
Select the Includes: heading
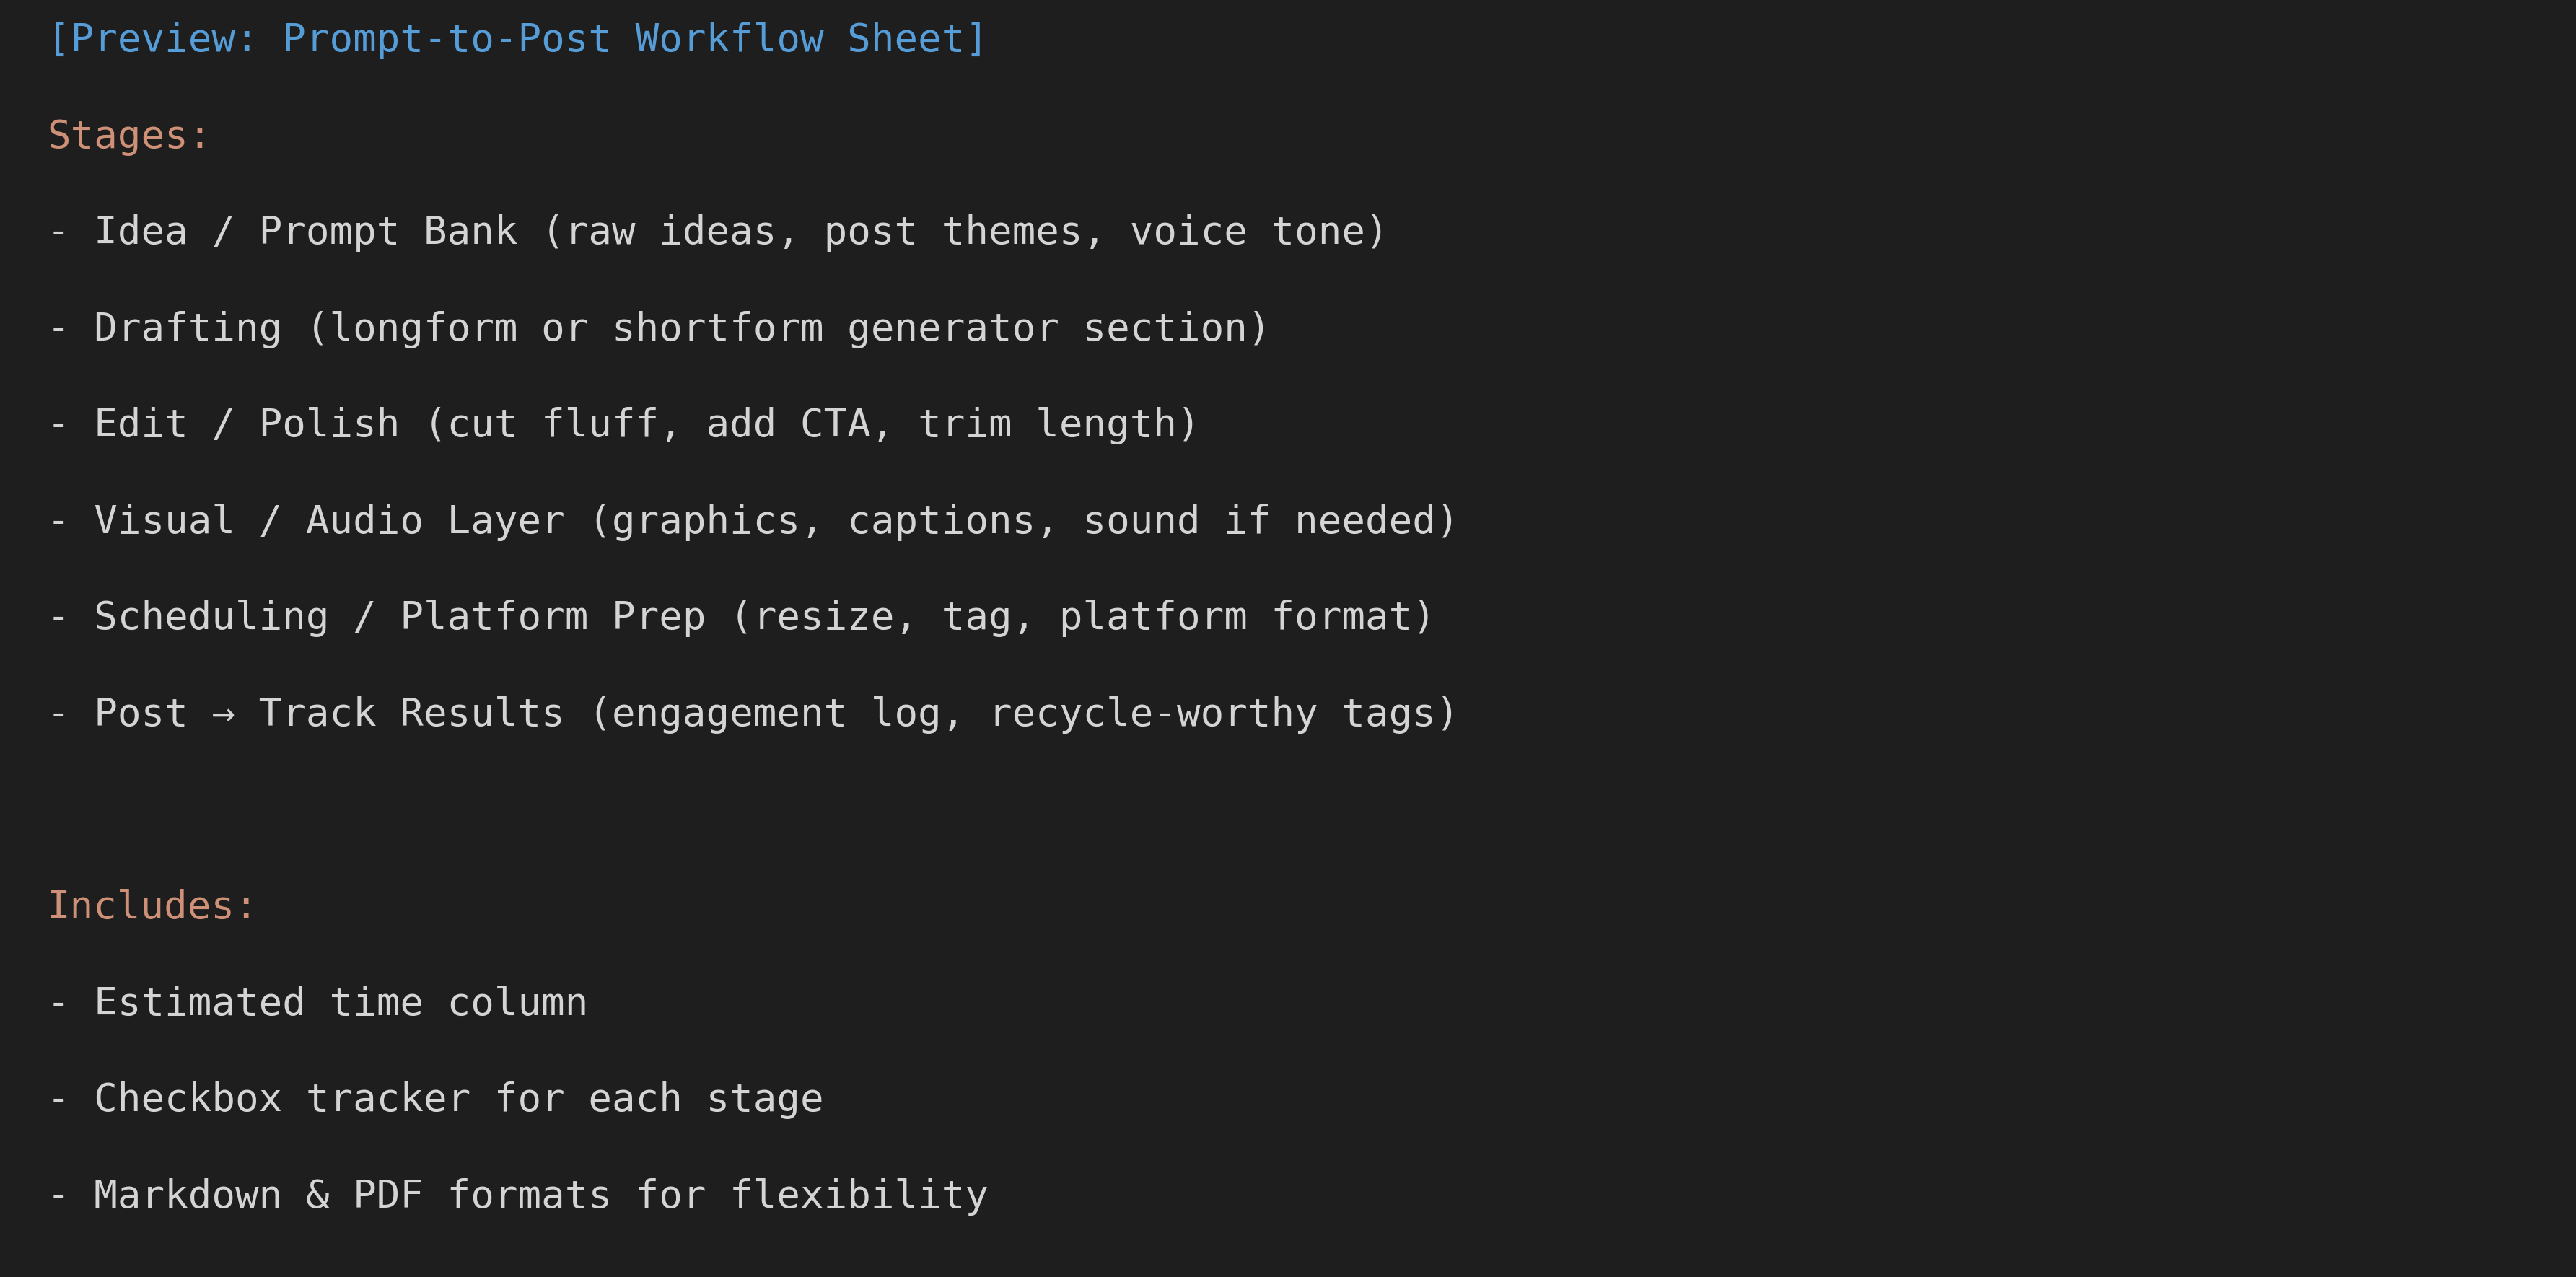coord(152,905)
